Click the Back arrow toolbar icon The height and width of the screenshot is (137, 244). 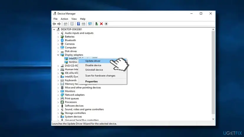coord(54,24)
